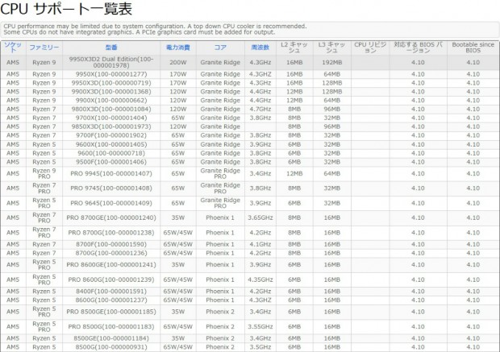Click Granite Ridge PRO in PRO 9945 row
This screenshot has height=352, width=500.
[220, 174]
